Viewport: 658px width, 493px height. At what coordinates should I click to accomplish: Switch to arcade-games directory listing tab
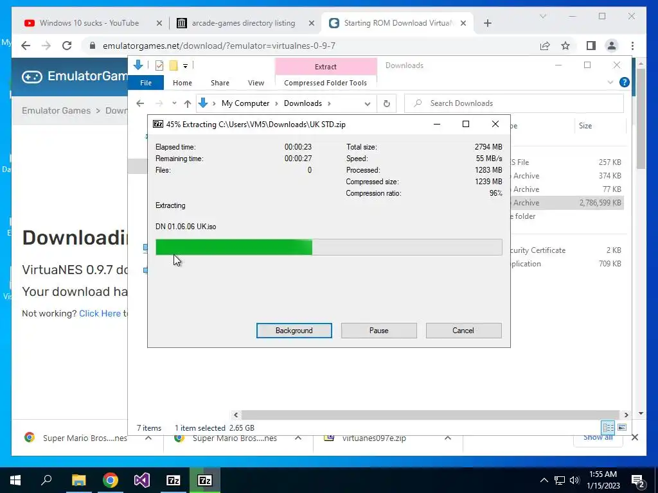tap(244, 23)
